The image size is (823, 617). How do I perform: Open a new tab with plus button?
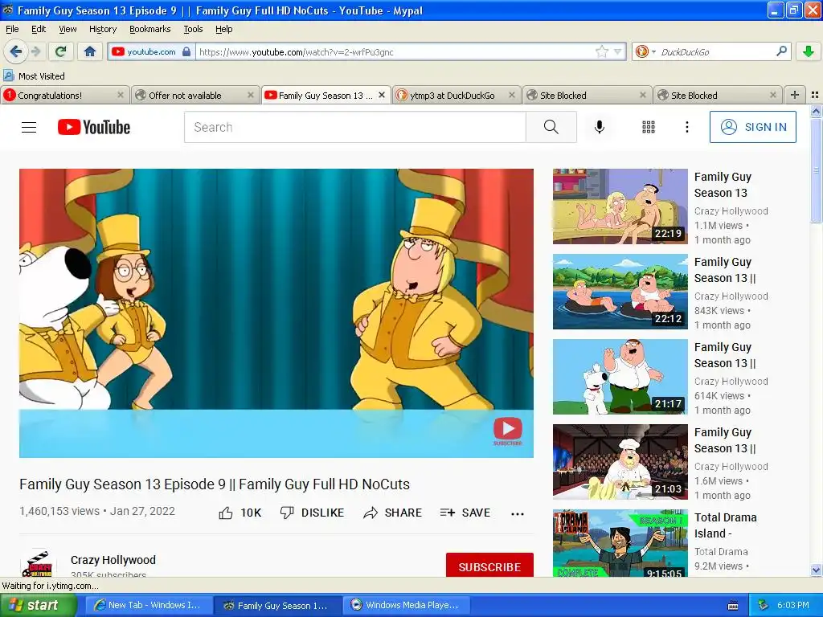795,95
